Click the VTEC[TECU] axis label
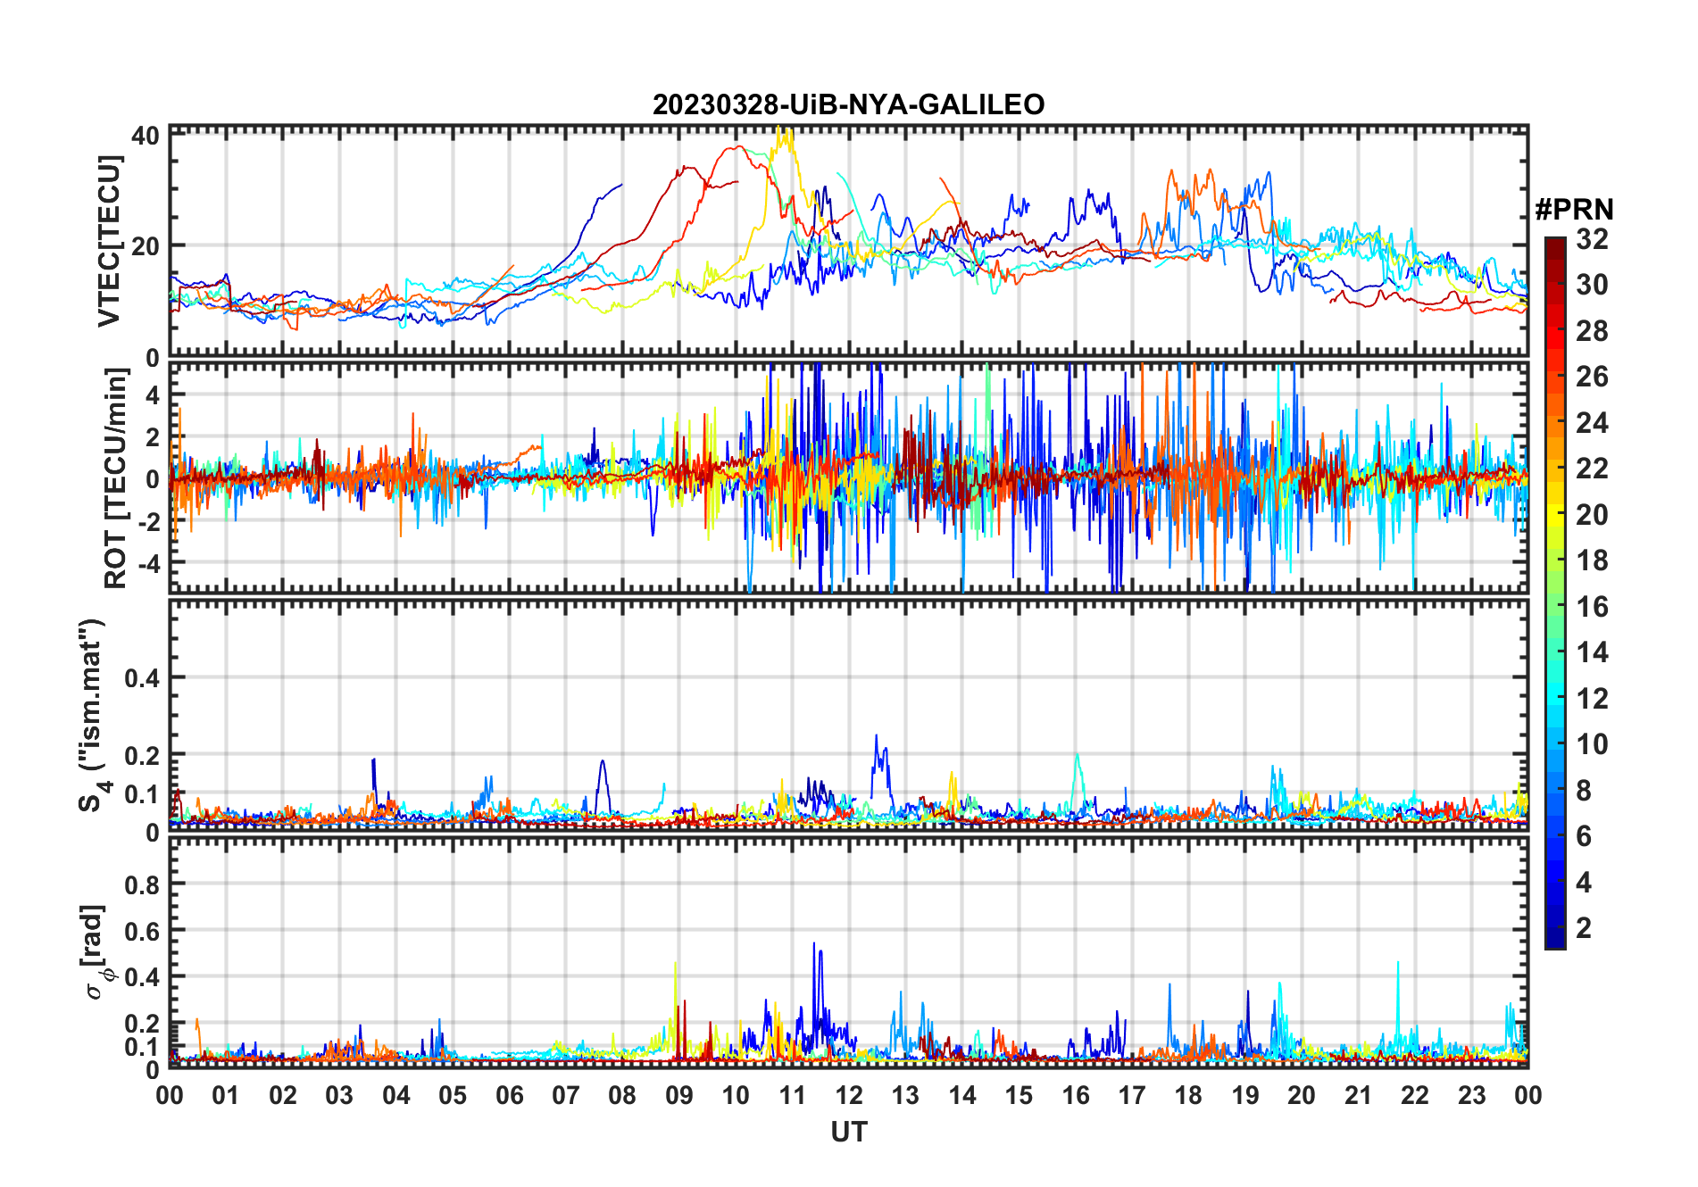 pyautogui.click(x=110, y=242)
